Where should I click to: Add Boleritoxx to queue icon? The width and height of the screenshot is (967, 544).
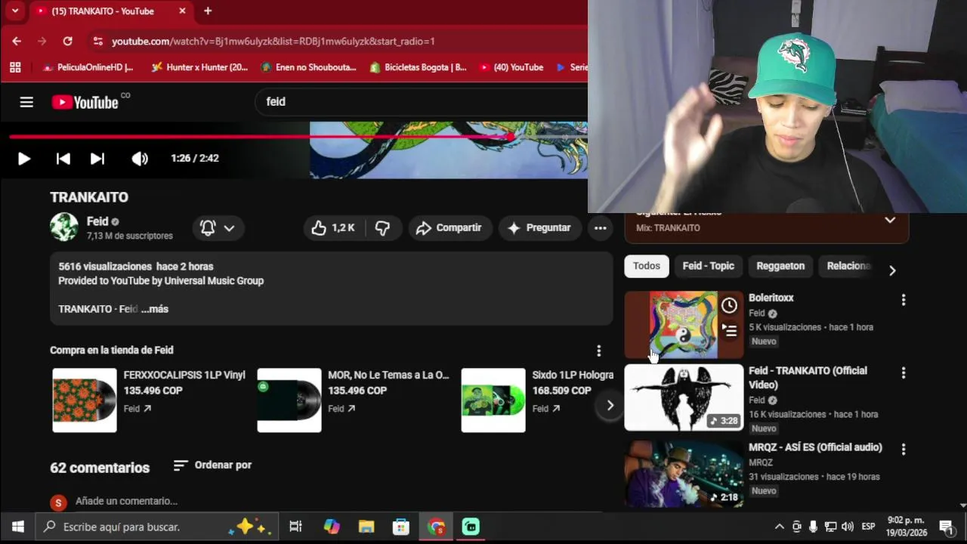729,330
